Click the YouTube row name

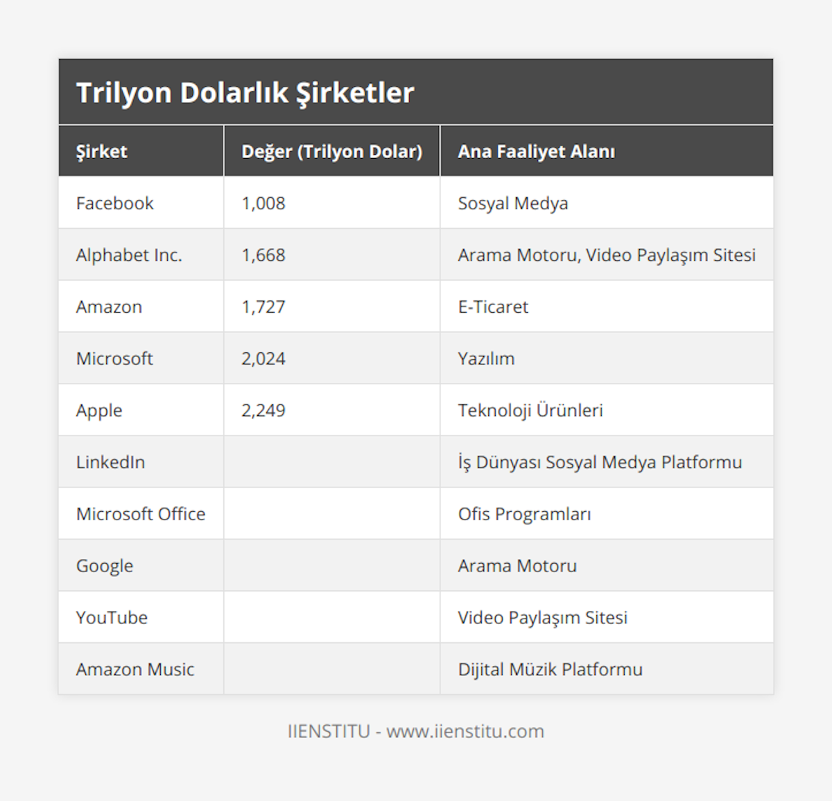(112, 617)
